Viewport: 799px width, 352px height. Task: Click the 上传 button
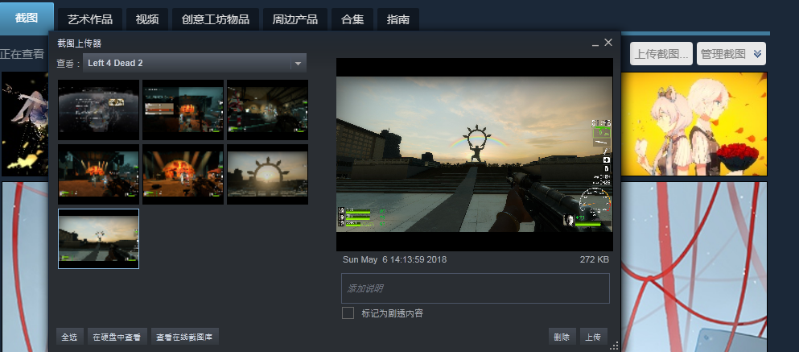click(593, 337)
